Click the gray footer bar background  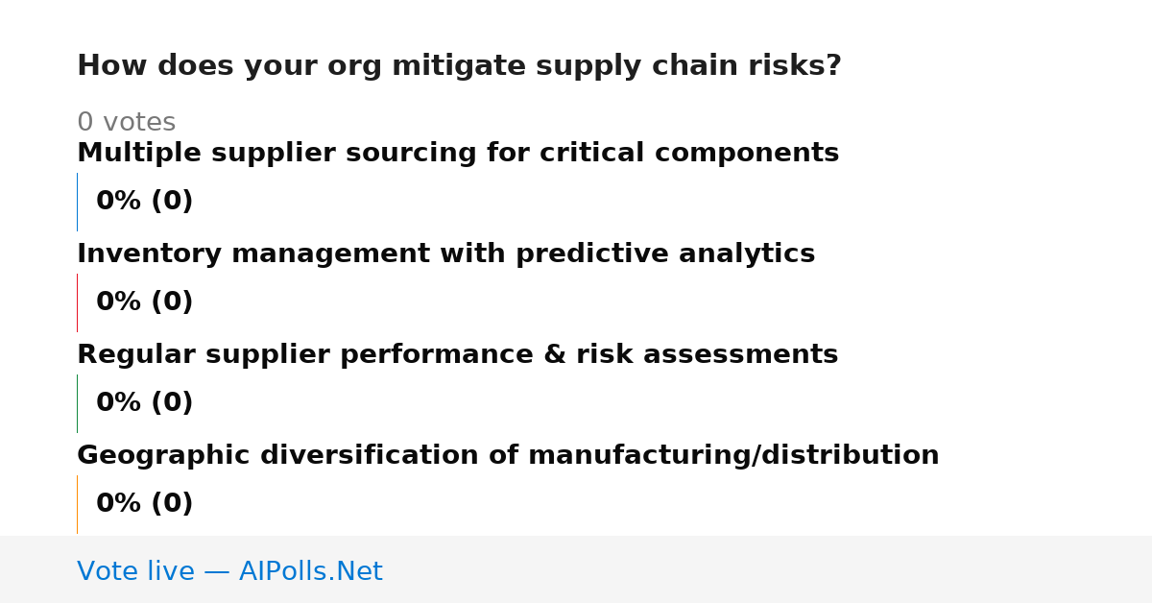768,569
